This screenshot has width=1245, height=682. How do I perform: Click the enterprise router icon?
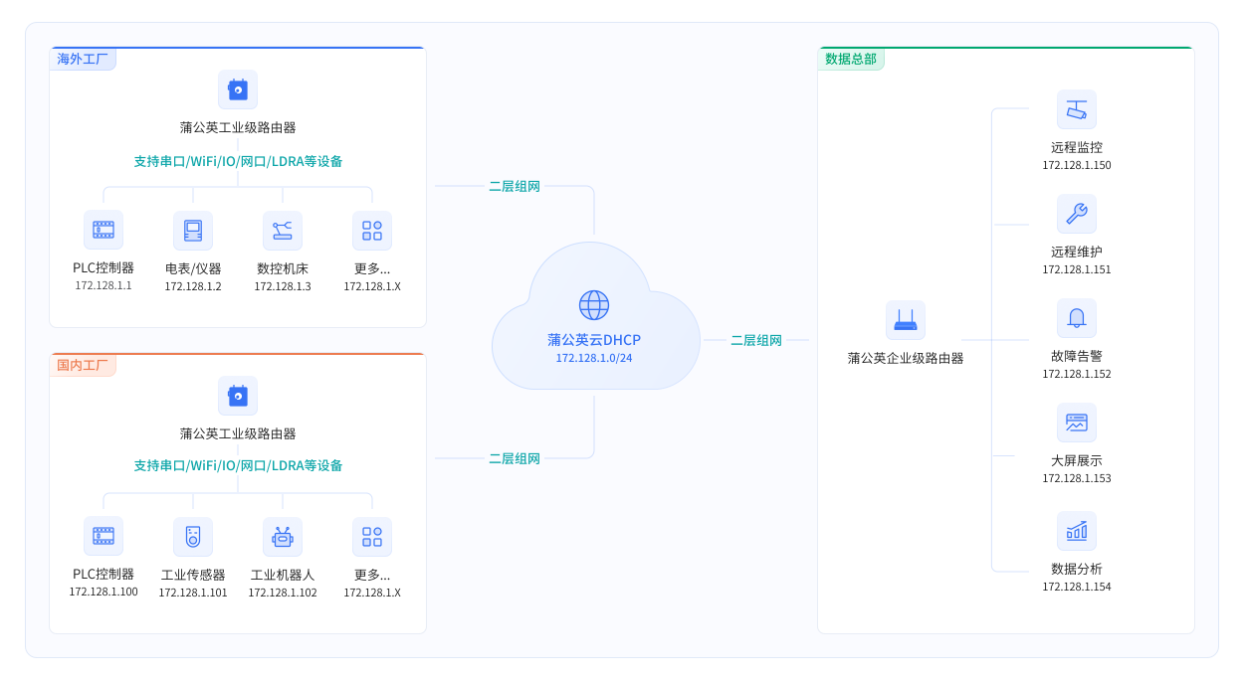click(906, 320)
